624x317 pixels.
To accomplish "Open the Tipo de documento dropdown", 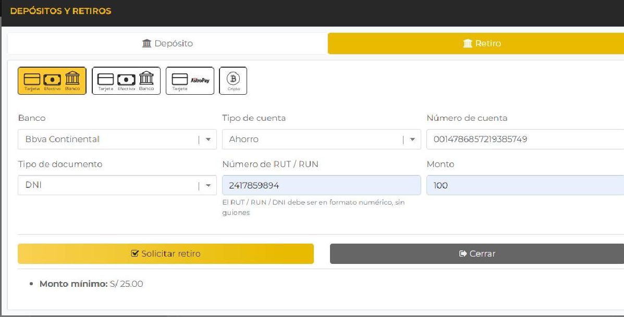I will pyautogui.click(x=117, y=185).
